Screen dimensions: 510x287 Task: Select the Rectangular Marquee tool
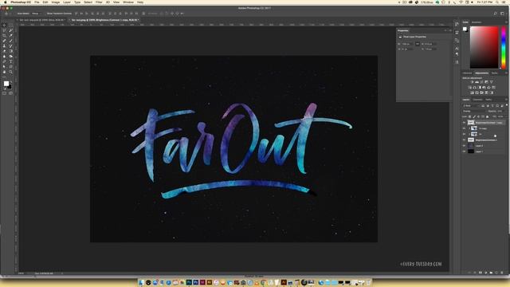(x=10, y=25)
